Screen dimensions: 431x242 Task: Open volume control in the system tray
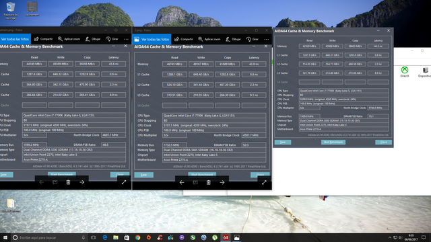(x=400, y=237)
